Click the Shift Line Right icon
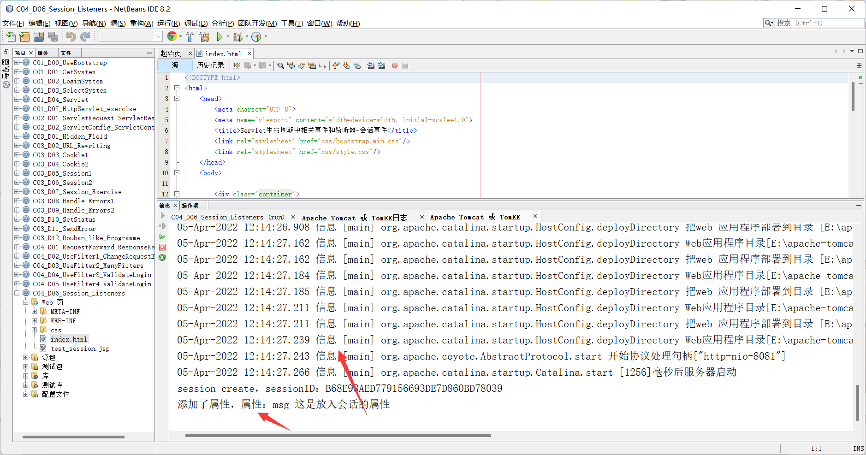The width and height of the screenshot is (866, 455). (381, 65)
